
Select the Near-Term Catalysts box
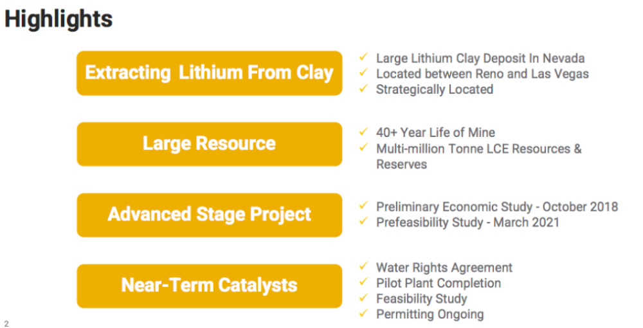click(209, 286)
